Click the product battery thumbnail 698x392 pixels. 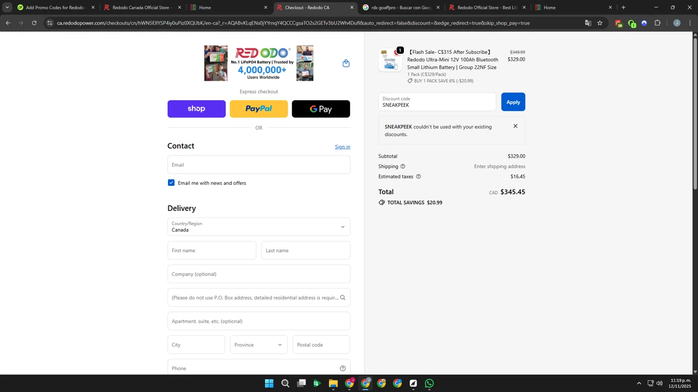390,60
